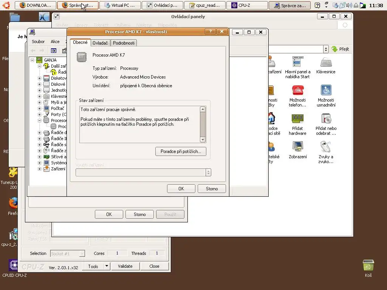This screenshot has width=387, height=290.
Task: Click the Ubuntu logo in the top panel
Action: click(x=6, y=5)
